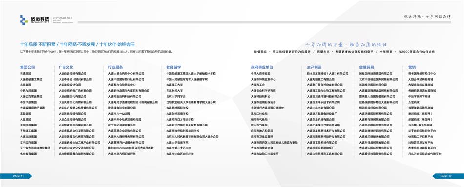Click the gray header divider bar

pyautogui.click(x=264, y=22)
